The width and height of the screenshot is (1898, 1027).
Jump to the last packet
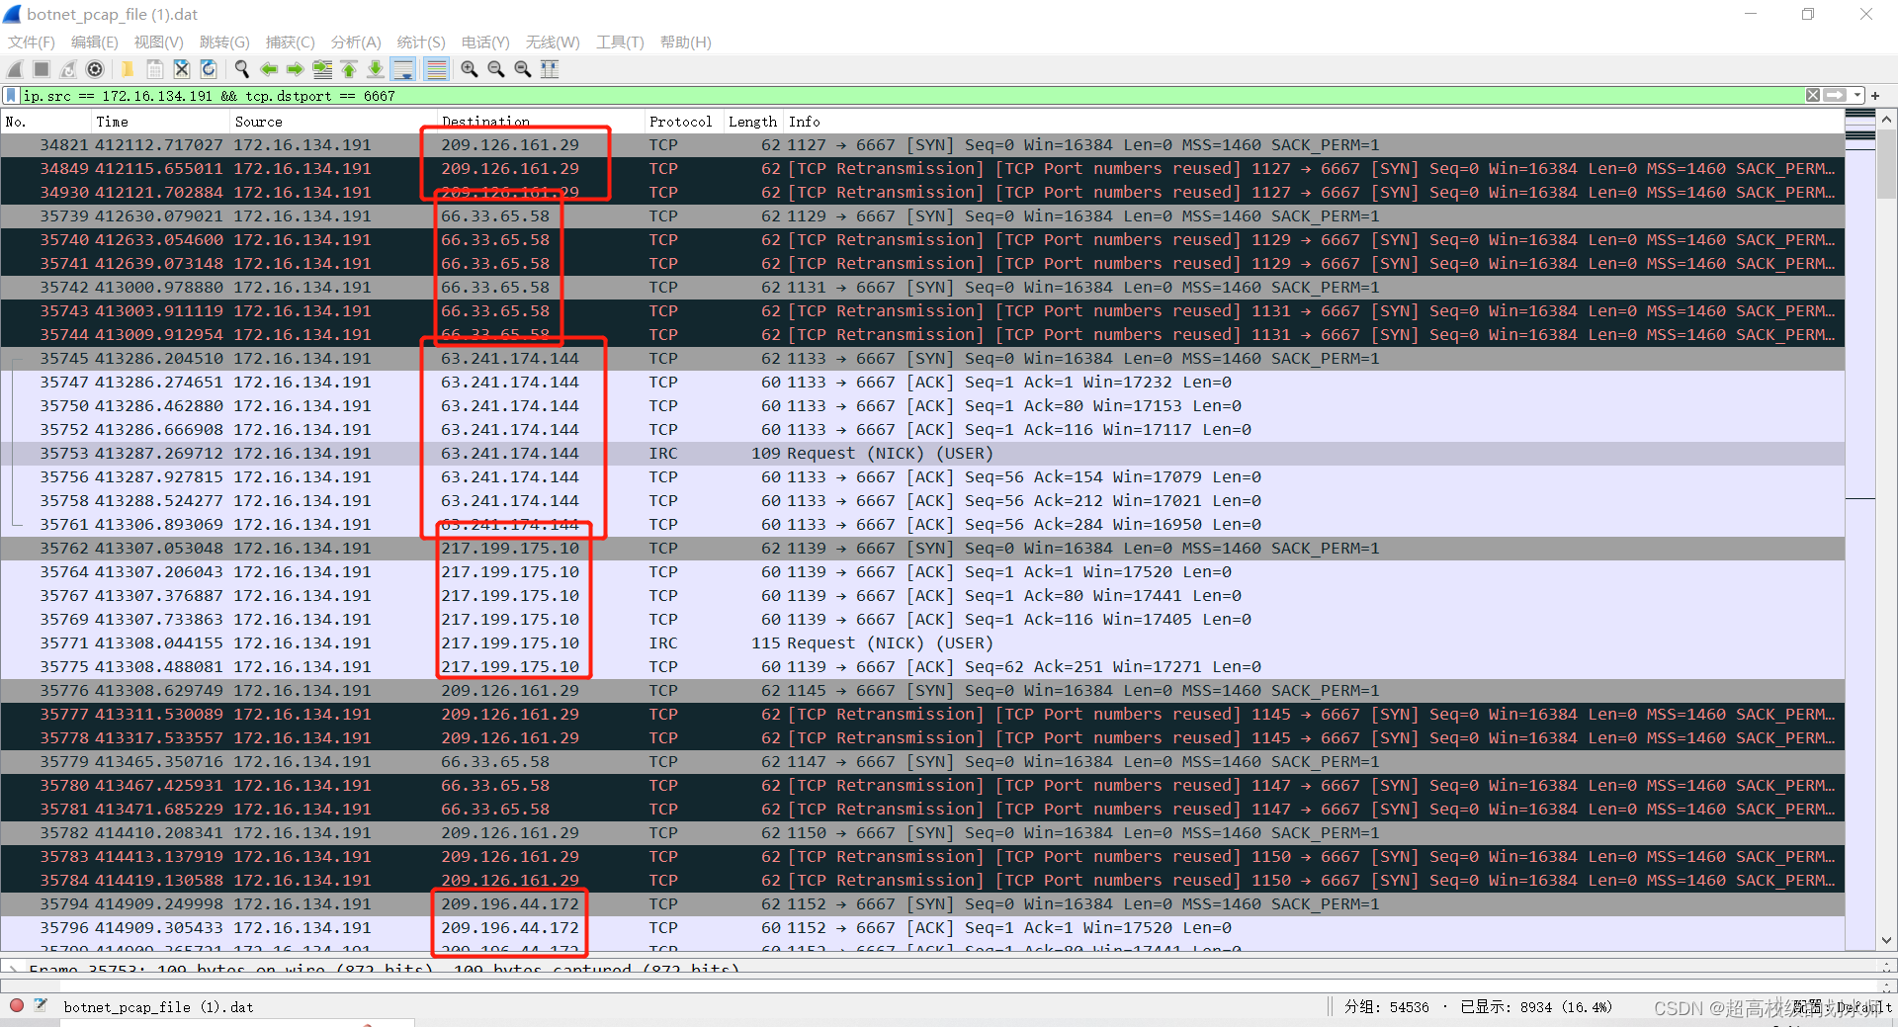[x=376, y=69]
